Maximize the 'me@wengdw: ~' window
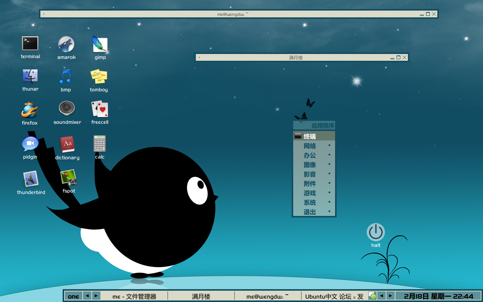 pos(428,14)
